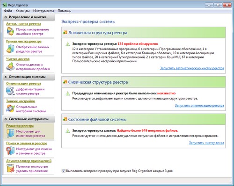
Task: Open Чистка дисков link
Action: [x=18, y=59]
